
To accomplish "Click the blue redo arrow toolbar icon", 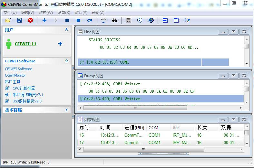I will coord(89,20).
